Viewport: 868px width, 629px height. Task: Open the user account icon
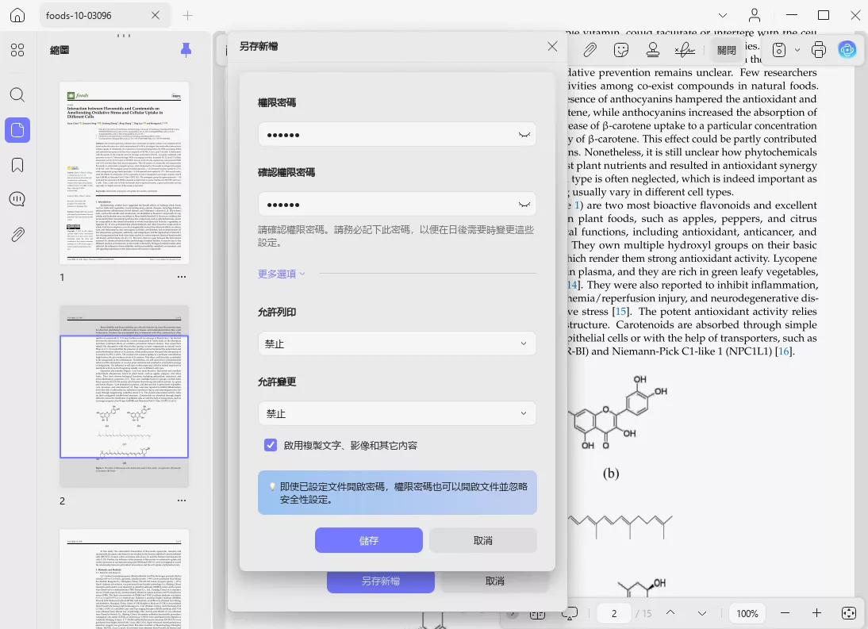point(755,16)
